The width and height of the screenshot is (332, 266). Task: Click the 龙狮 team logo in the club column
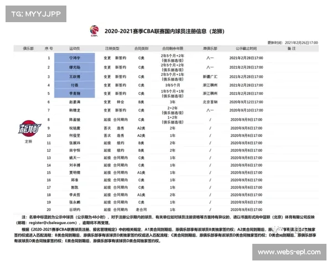(29, 129)
